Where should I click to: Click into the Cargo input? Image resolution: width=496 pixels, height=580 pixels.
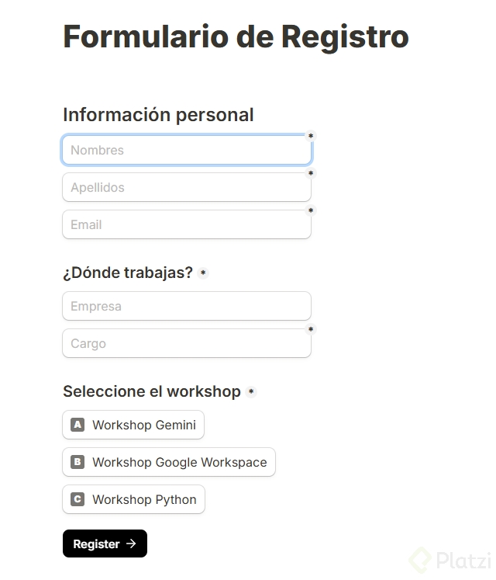186,343
